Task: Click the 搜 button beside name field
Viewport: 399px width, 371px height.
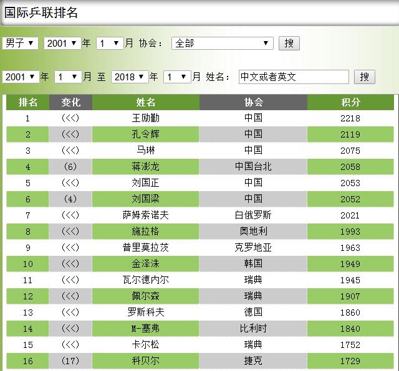Action: click(364, 77)
